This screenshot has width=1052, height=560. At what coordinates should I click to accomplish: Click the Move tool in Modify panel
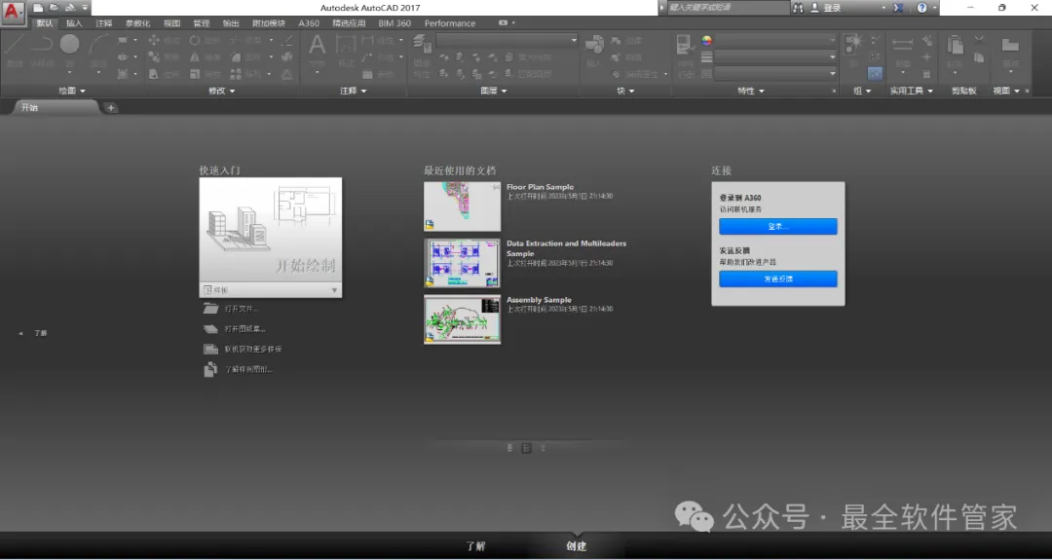coord(154,40)
